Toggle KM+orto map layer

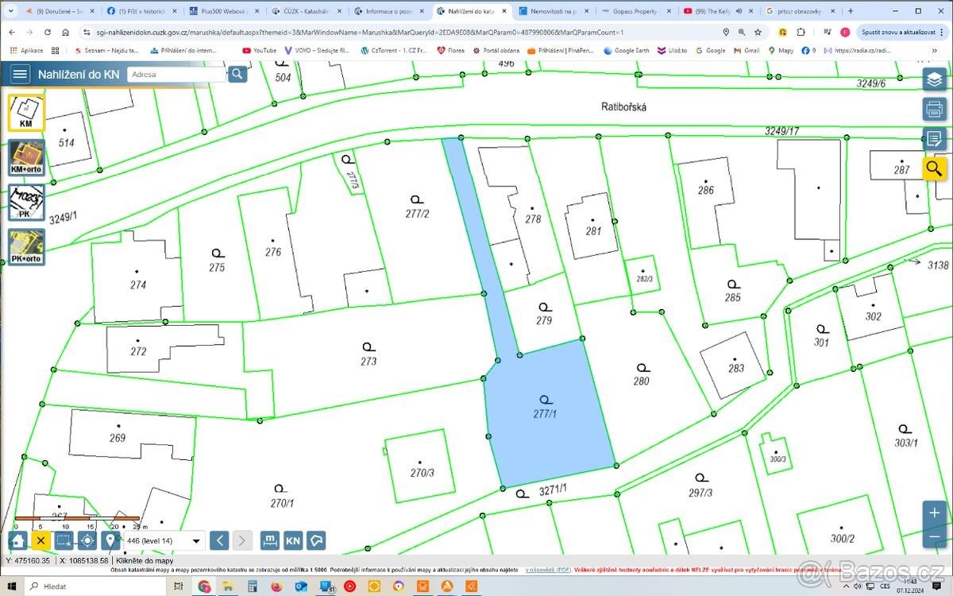pyautogui.click(x=26, y=157)
